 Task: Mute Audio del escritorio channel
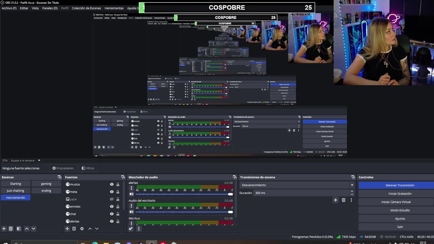pyautogui.click(x=131, y=212)
